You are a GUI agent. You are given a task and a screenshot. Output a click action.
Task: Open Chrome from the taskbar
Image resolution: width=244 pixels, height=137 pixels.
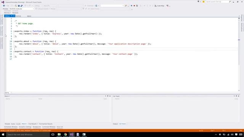coord(65,134)
